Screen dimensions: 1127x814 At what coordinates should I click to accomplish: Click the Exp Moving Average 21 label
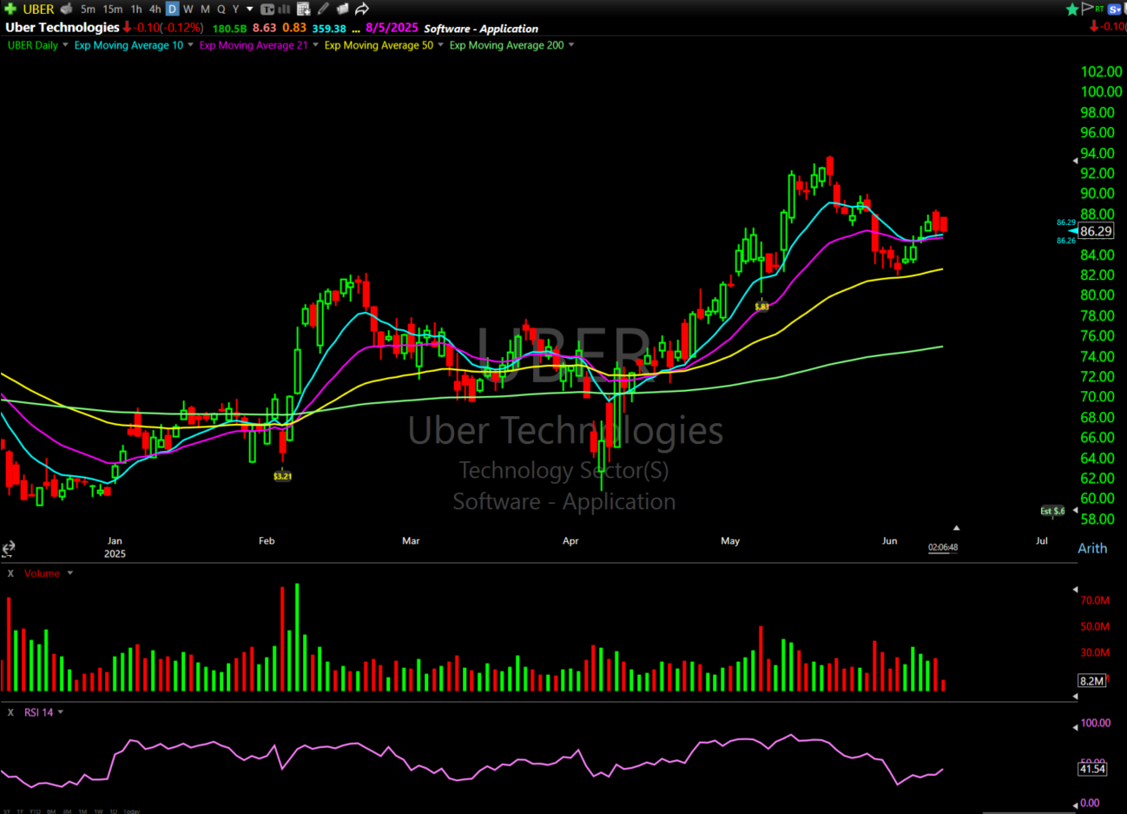click(x=254, y=45)
